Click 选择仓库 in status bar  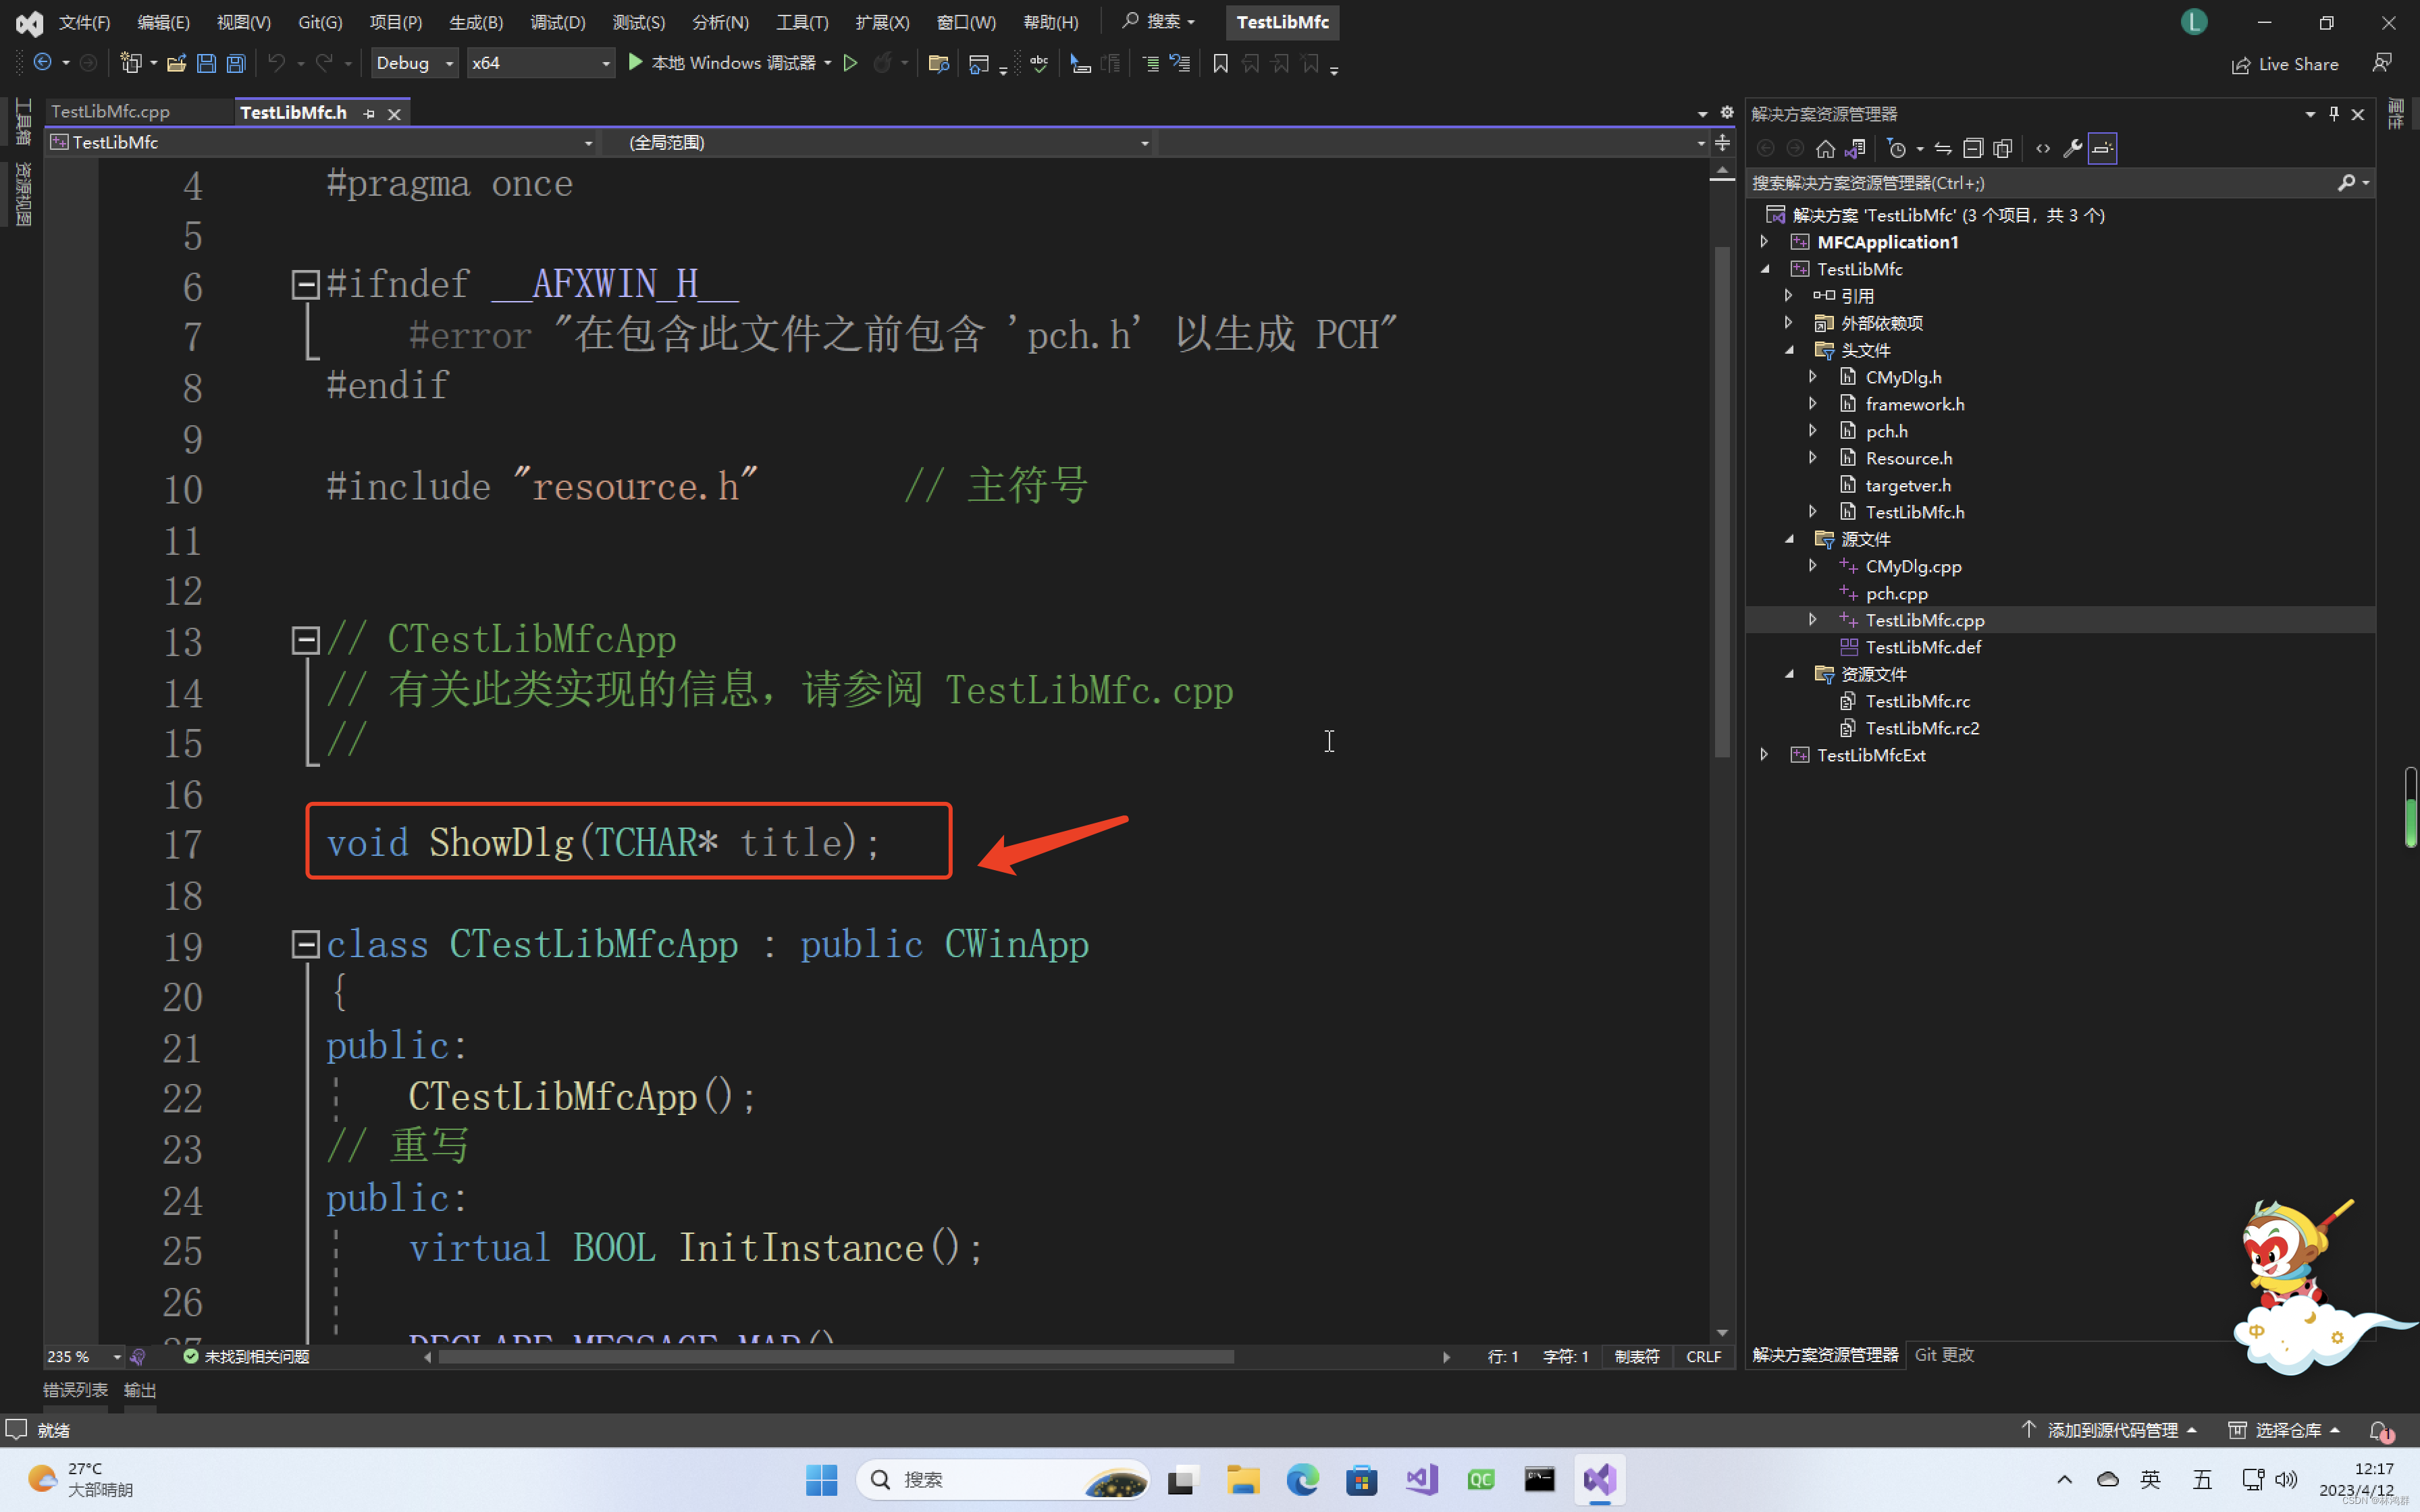pyautogui.click(x=2285, y=1431)
